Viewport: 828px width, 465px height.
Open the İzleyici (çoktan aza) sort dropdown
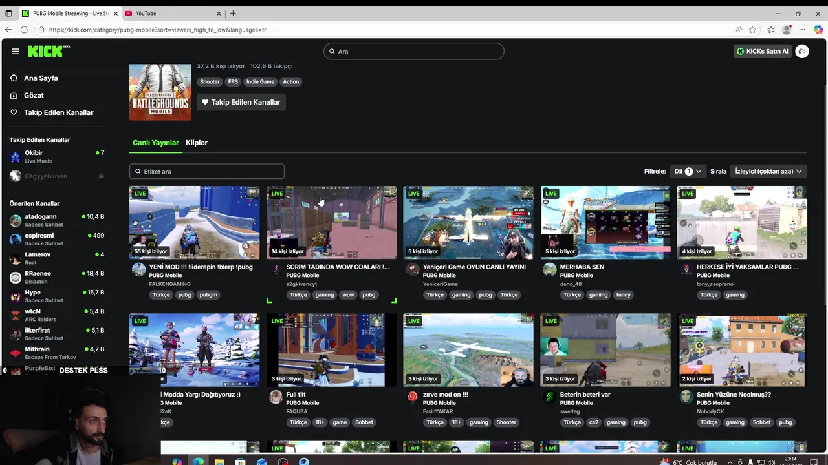click(x=768, y=171)
